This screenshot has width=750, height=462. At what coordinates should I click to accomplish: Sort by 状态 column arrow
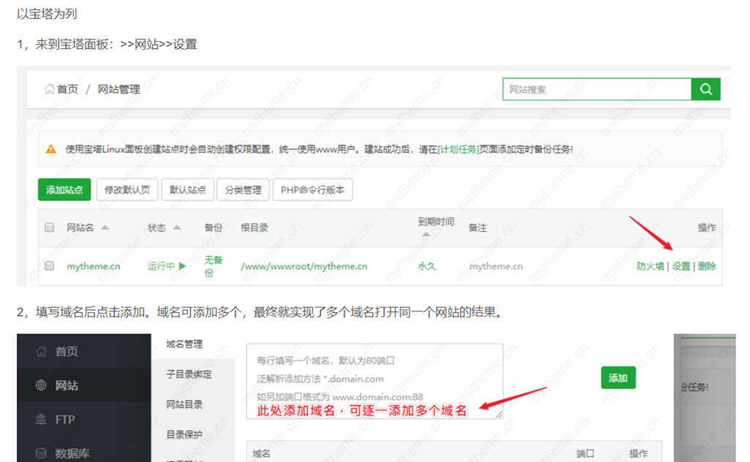(x=177, y=228)
